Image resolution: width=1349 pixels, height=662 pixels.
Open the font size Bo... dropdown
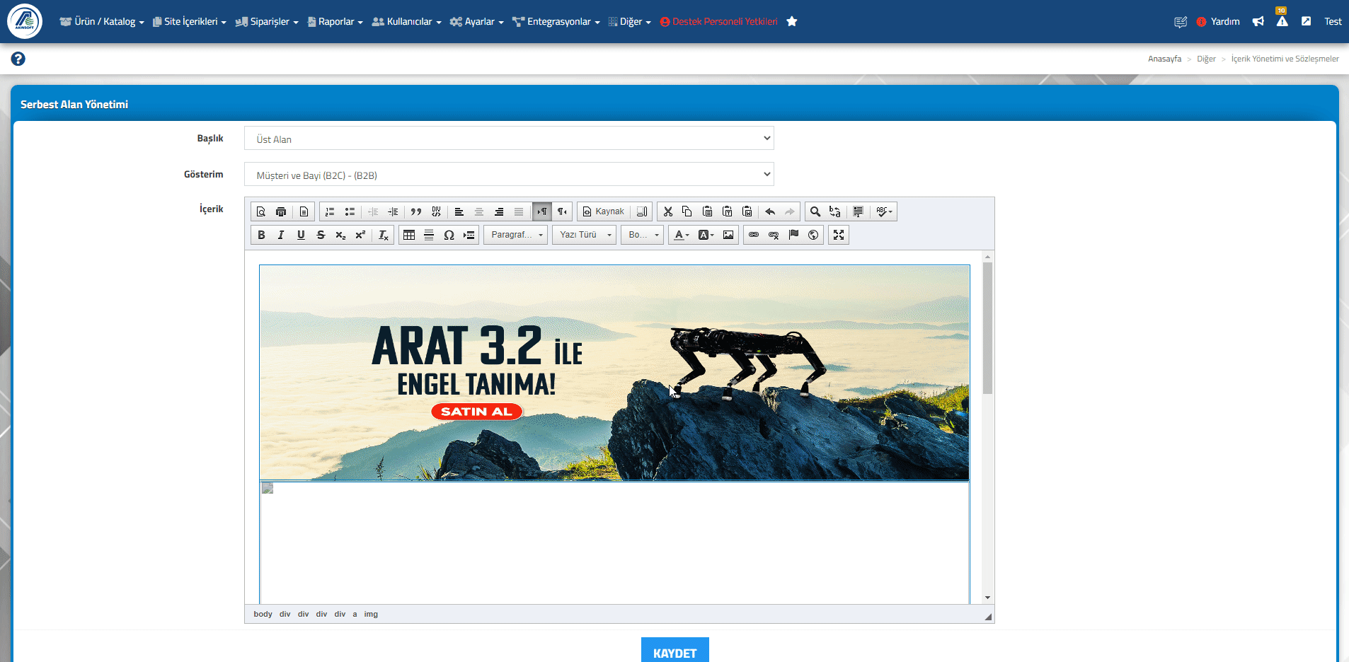(643, 235)
